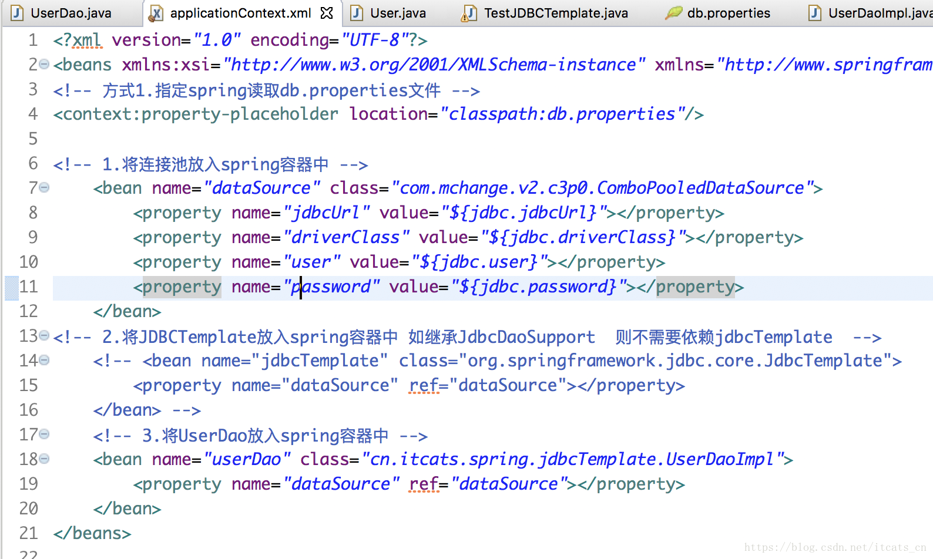Click the closing </bean> tag on line 12
933x559 pixels.
pyautogui.click(x=127, y=311)
